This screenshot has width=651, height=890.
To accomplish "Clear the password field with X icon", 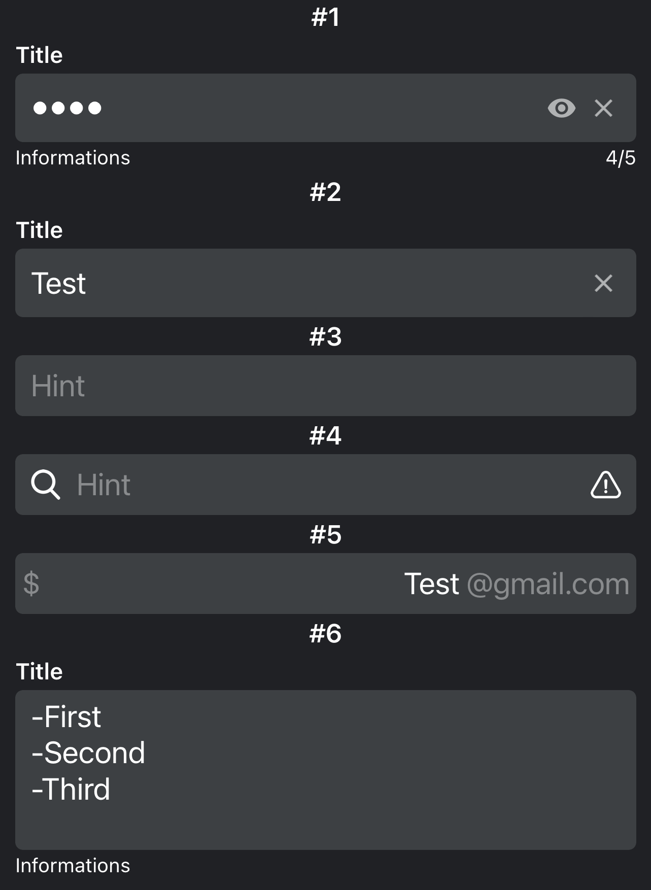I will click(603, 108).
